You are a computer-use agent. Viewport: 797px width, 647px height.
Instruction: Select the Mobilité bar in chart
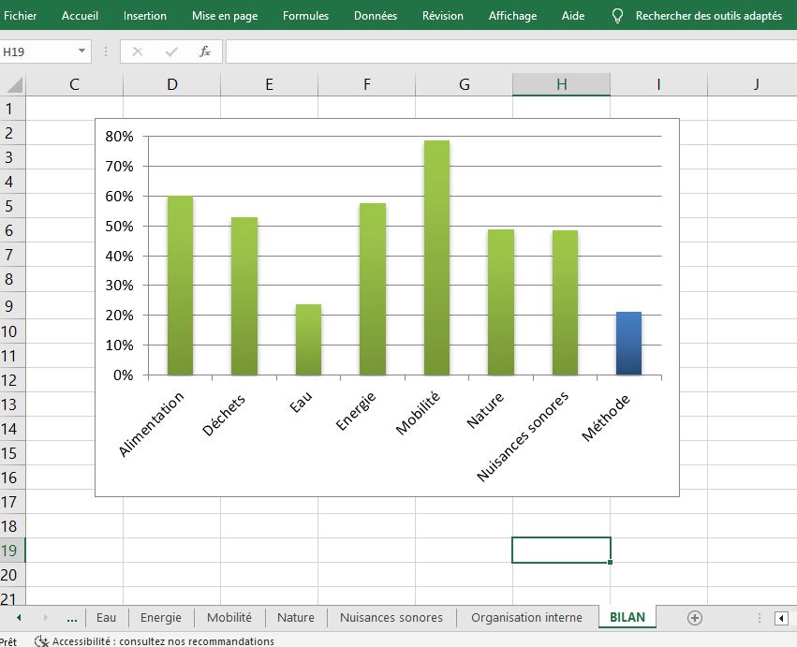436,257
